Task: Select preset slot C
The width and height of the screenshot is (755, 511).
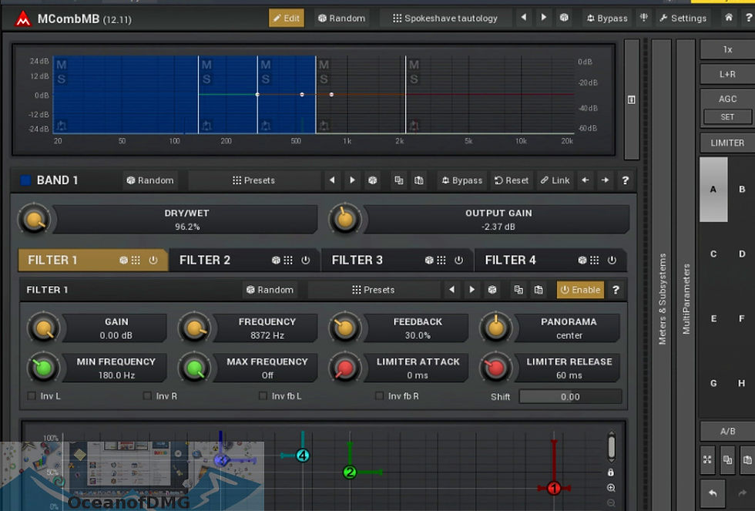Action: click(713, 254)
